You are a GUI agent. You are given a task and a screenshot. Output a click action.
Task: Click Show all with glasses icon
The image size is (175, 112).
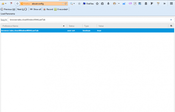36,9
